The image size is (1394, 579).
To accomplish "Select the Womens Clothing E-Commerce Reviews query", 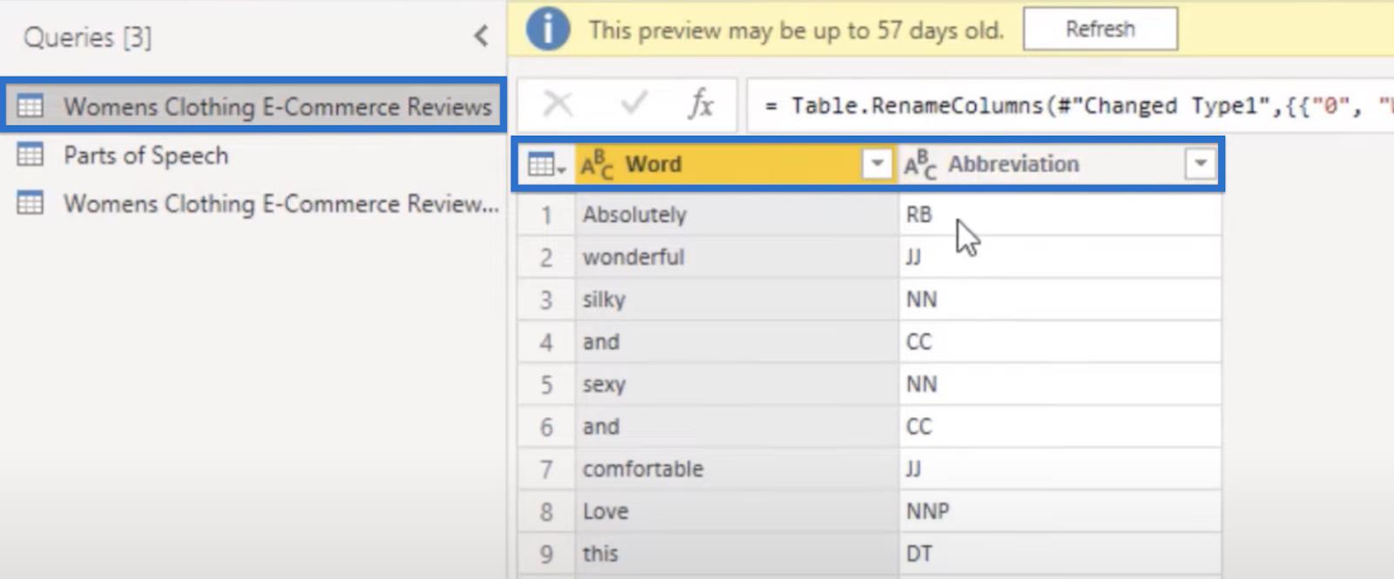I will [254, 106].
